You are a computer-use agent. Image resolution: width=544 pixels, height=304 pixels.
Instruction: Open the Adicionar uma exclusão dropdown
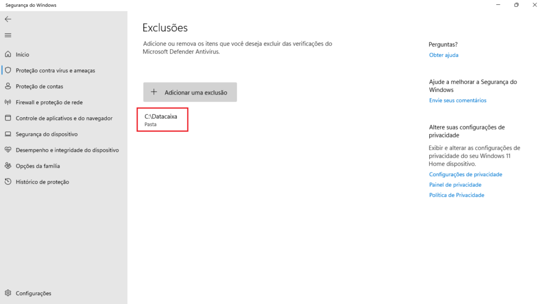[190, 92]
